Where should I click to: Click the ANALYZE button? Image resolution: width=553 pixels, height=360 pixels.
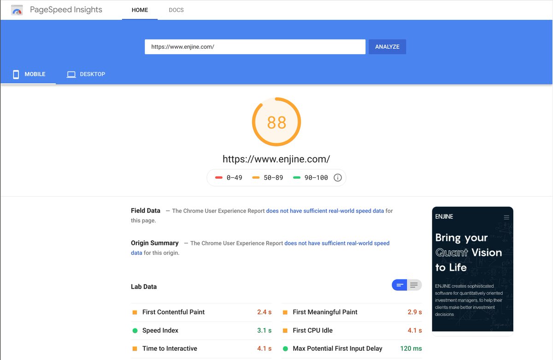click(387, 46)
